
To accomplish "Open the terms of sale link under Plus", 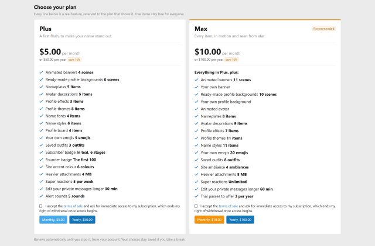I will 73,206.
